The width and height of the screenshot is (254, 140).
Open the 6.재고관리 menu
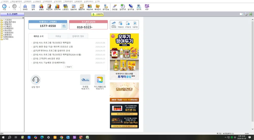click(58, 2)
